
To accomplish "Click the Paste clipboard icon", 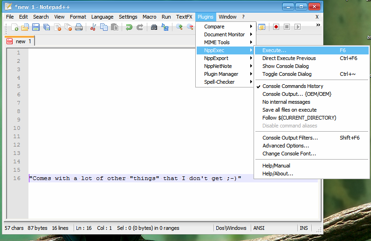I will point(115,27).
